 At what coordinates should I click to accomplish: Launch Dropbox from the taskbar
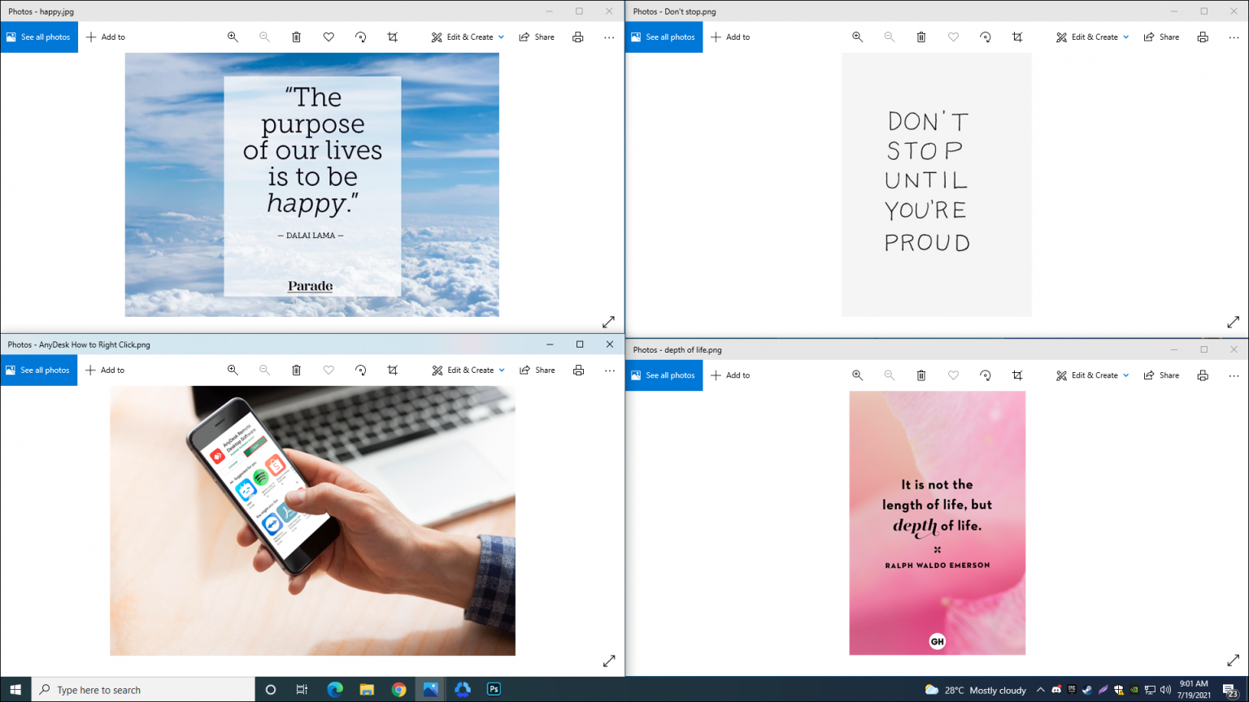point(462,689)
